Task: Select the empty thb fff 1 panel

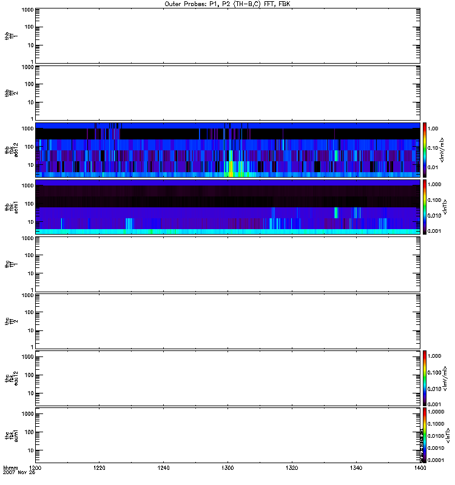Action: (227, 35)
